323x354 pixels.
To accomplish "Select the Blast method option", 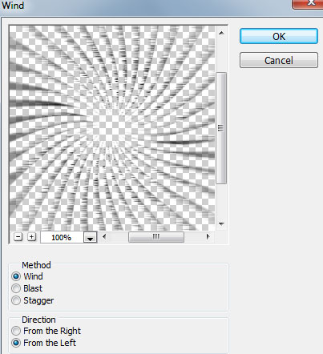I will 16,288.
